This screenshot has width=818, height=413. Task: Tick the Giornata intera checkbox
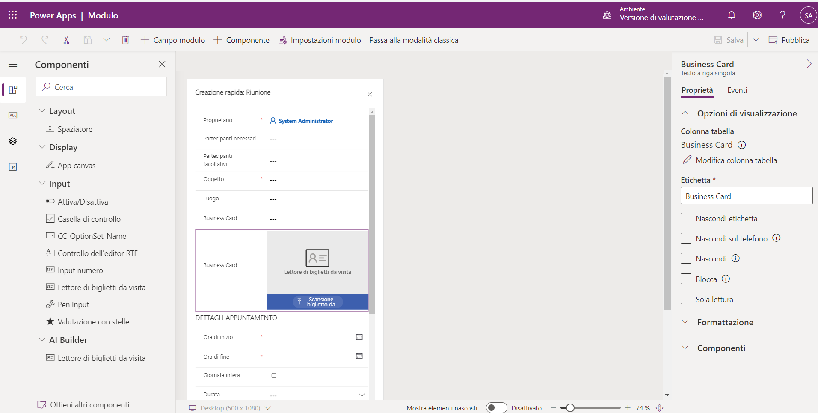pos(274,375)
